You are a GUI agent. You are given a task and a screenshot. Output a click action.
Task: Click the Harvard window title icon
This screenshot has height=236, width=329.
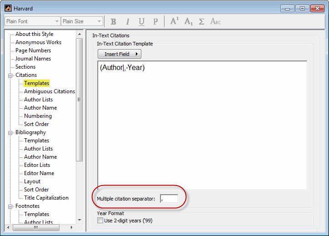(8, 8)
